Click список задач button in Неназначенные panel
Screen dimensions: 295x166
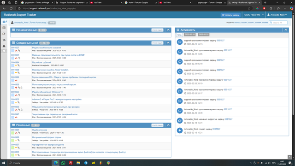pyautogui.click(x=157, y=30)
